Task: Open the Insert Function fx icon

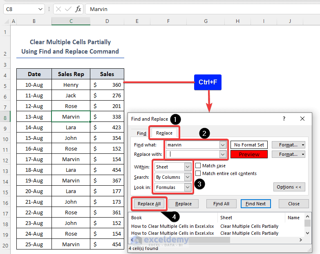Action: [x=78, y=9]
